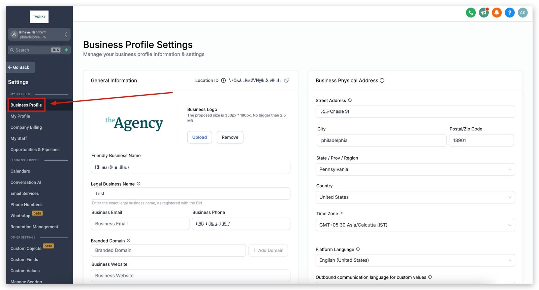Open the location switcher in sidebar
The width and height of the screenshot is (539, 290).
pyautogui.click(x=39, y=34)
